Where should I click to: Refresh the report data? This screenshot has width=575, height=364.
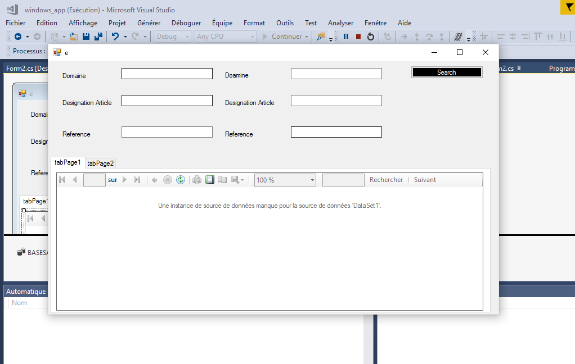point(181,180)
